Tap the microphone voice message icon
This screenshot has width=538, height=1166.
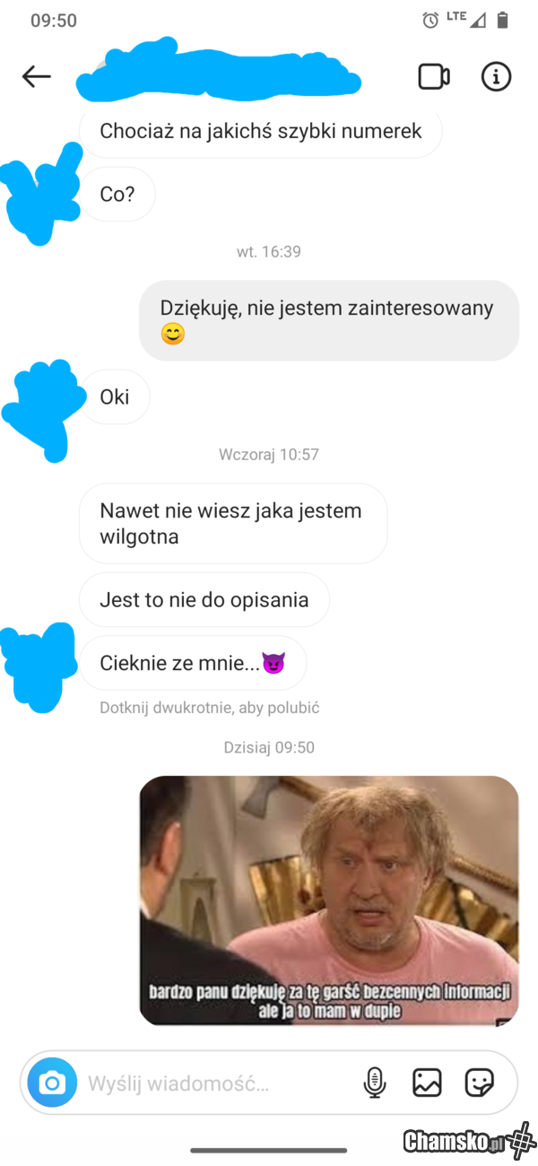point(375,1083)
